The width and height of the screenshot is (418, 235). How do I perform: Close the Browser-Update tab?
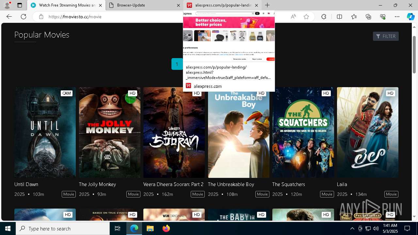[x=178, y=5]
